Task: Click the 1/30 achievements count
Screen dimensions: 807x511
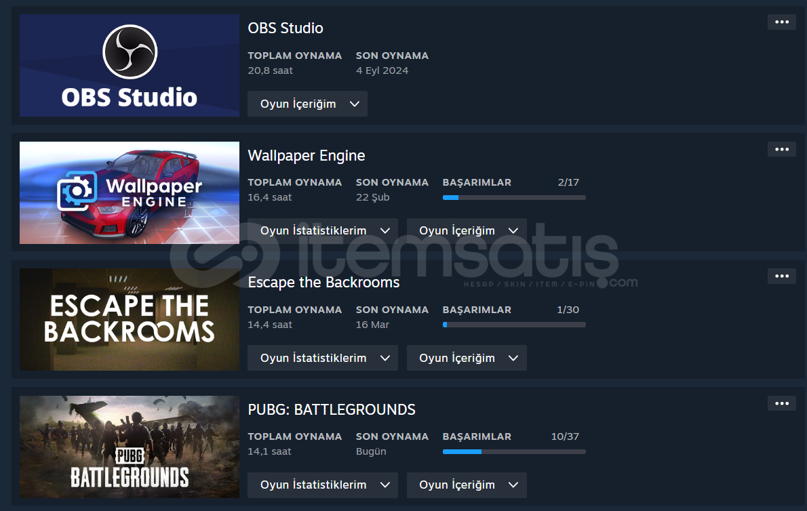Action: pos(568,310)
